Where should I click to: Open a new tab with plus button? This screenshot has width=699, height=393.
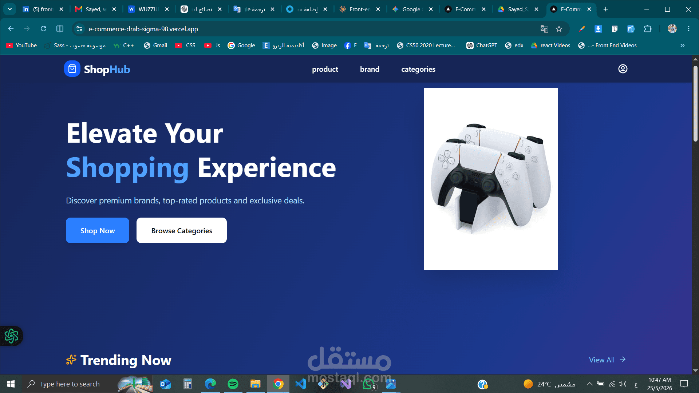click(606, 9)
